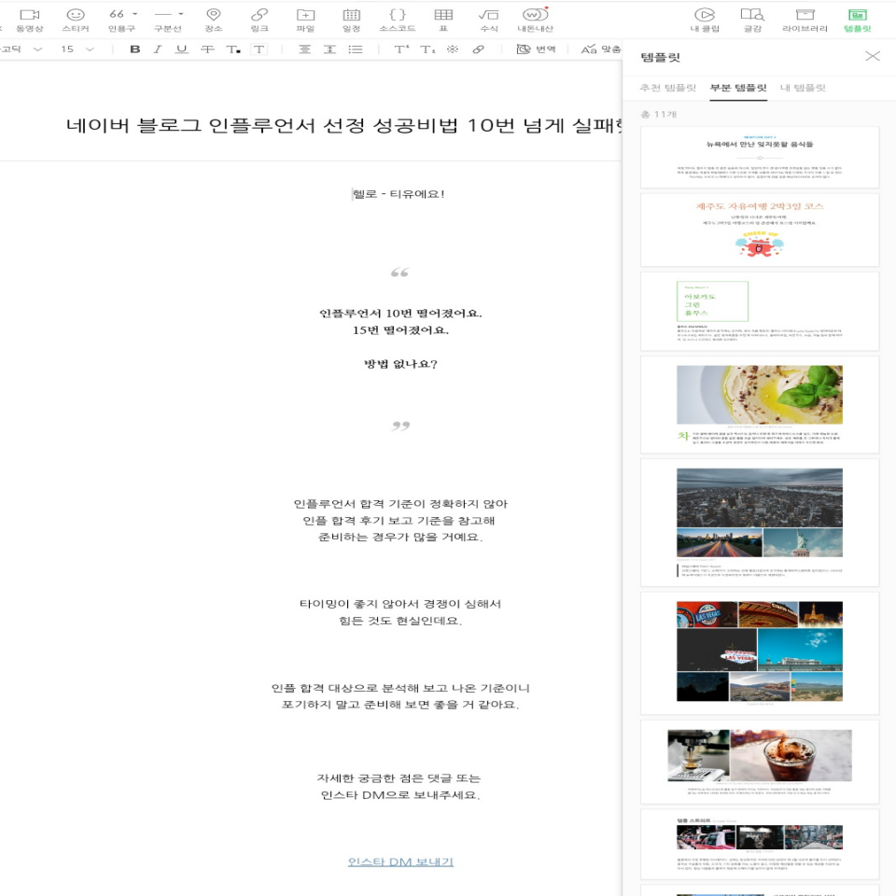Toggle the 템플릿 panel icon
The height and width of the screenshot is (896, 896).
tap(857, 20)
